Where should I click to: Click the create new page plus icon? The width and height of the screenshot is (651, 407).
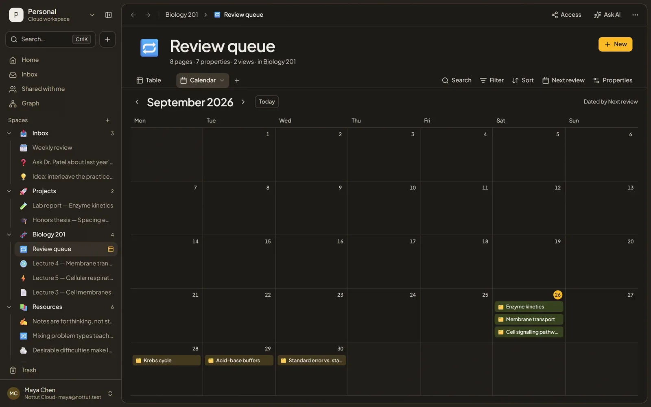tap(107, 39)
